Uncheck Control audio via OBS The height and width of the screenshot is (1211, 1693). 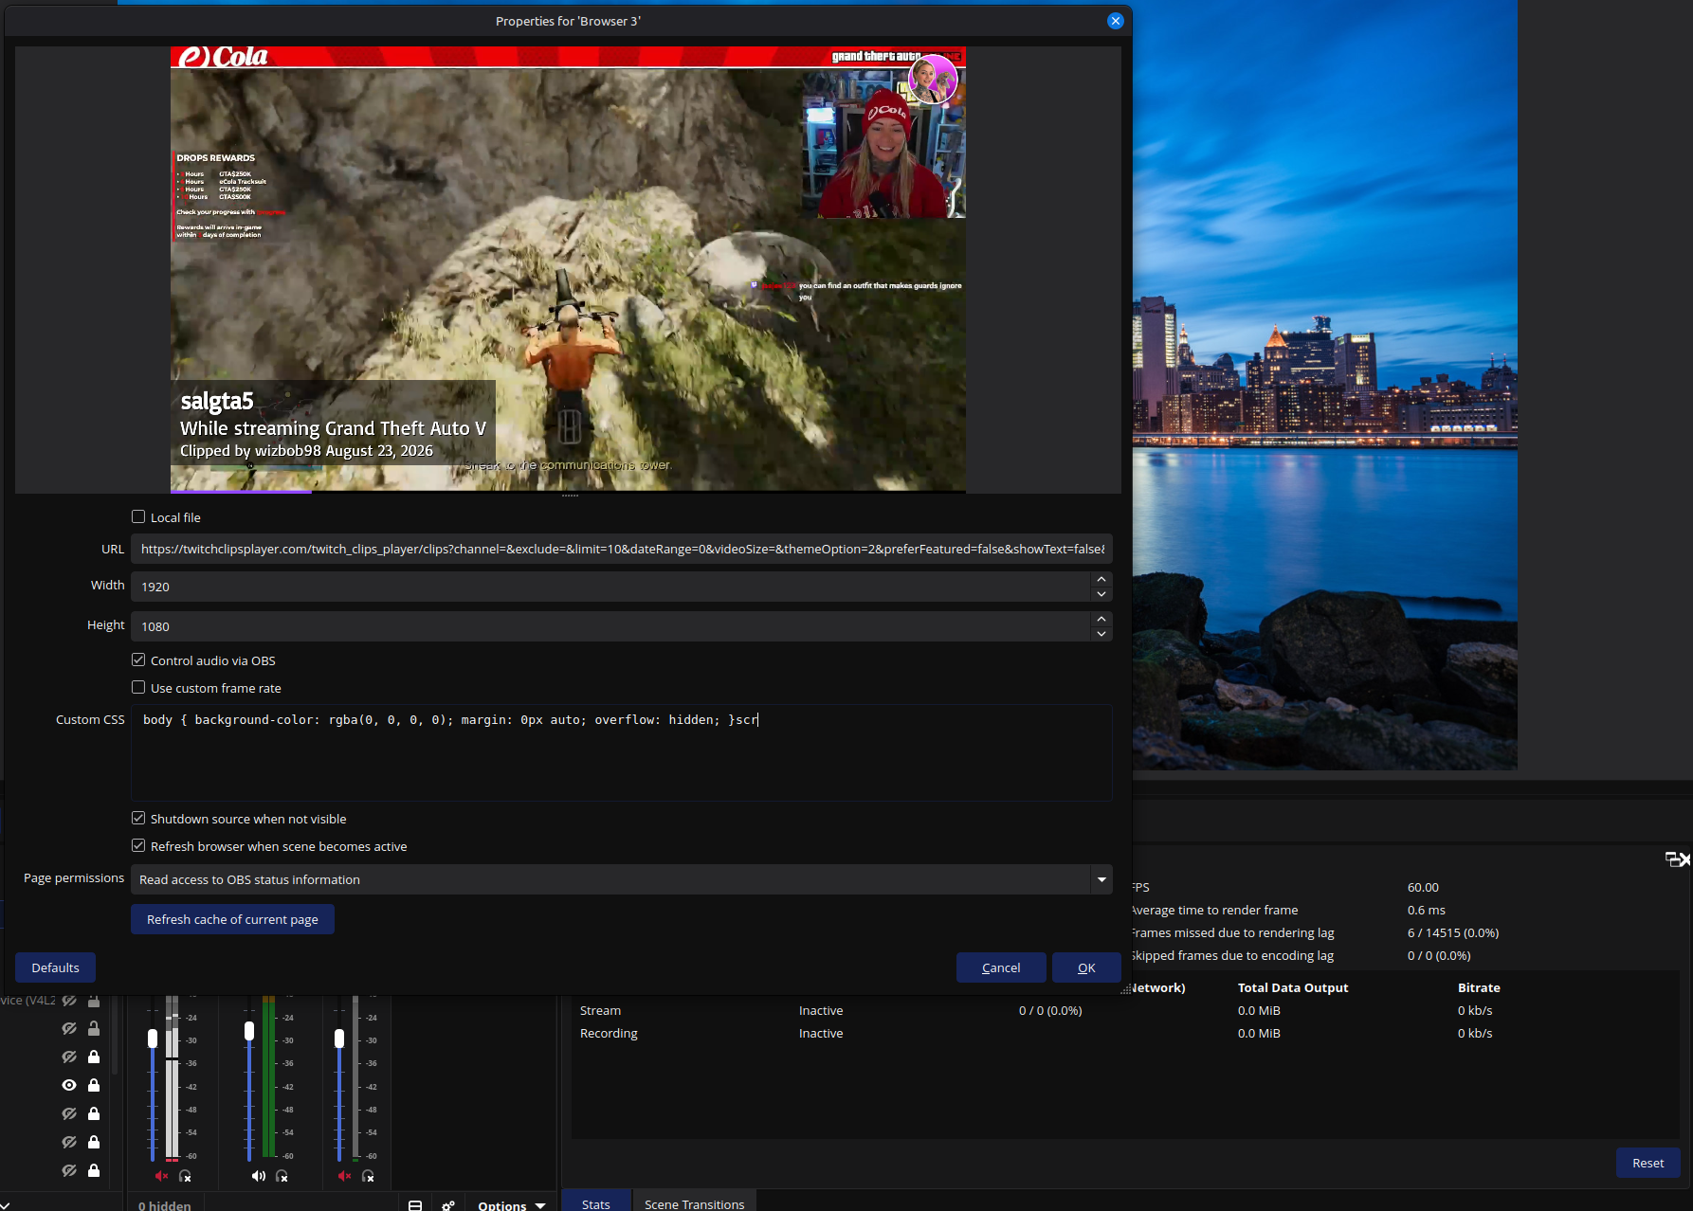coord(138,660)
